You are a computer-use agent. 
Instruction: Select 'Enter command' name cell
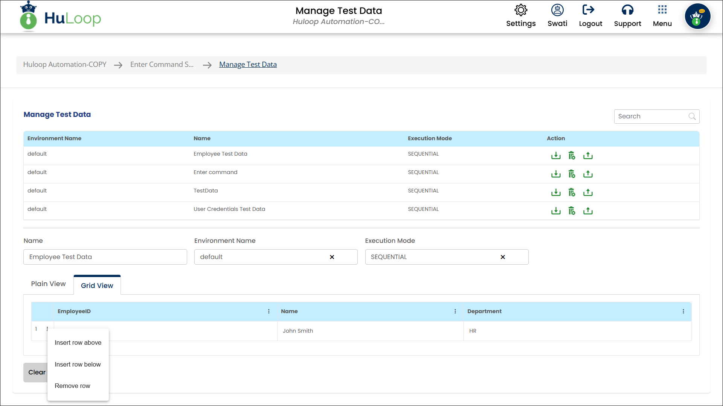[215, 172]
